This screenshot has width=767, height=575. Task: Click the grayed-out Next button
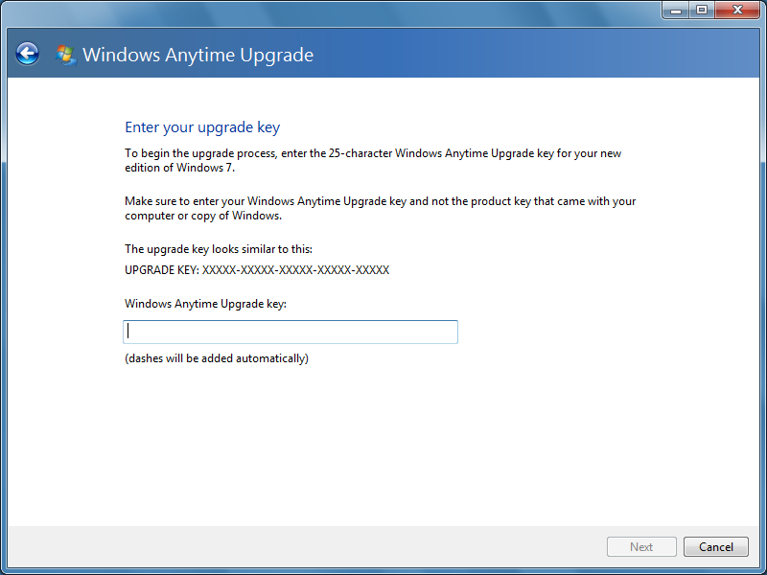641,546
